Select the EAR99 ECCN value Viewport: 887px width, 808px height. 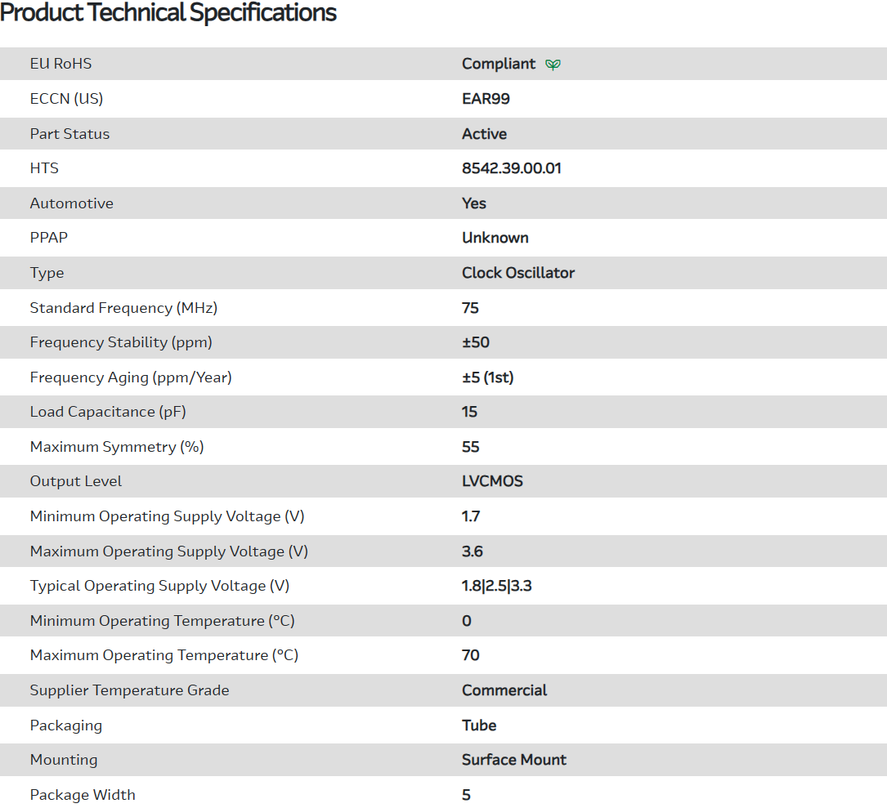click(486, 99)
